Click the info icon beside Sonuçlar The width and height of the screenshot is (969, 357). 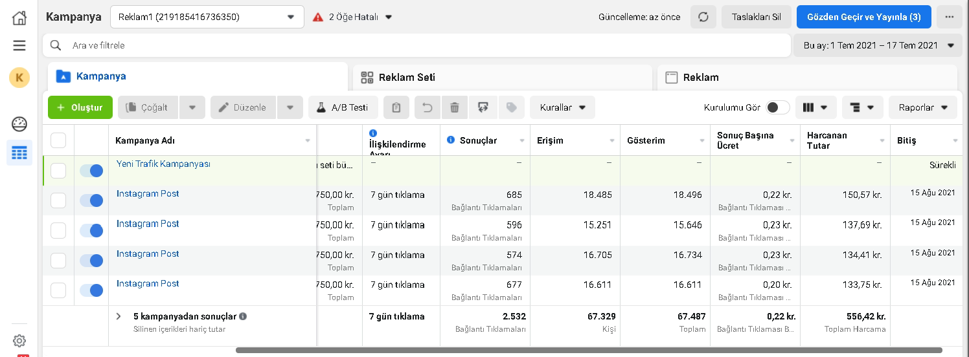click(x=451, y=140)
